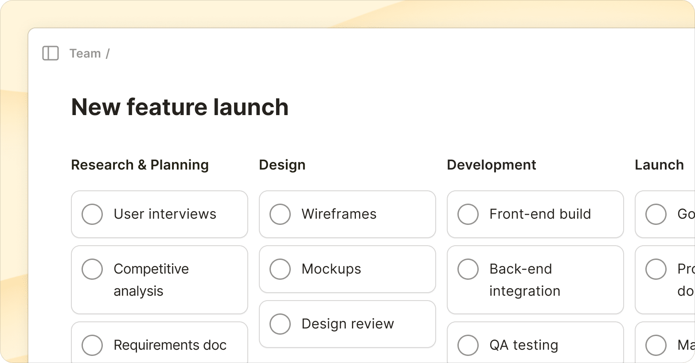The height and width of the screenshot is (363, 695).
Task: Toggle the Front-end build checkbox
Action: coord(468,214)
